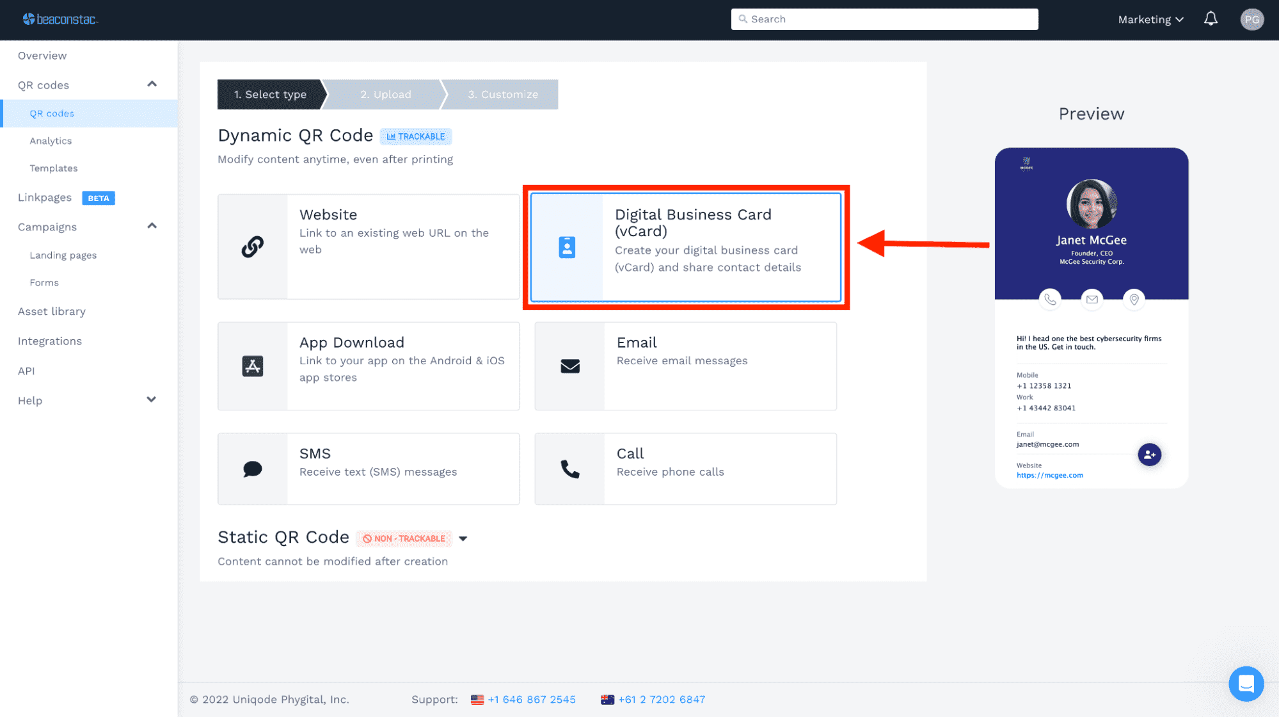1279x717 pixels.
Task: Click the Linkpages BETA tab
Action: pos(66,197)
